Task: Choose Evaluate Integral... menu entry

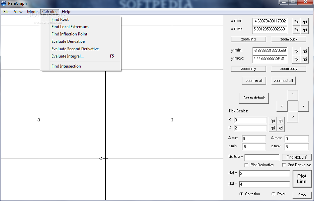Action: [x=81, y=56]
